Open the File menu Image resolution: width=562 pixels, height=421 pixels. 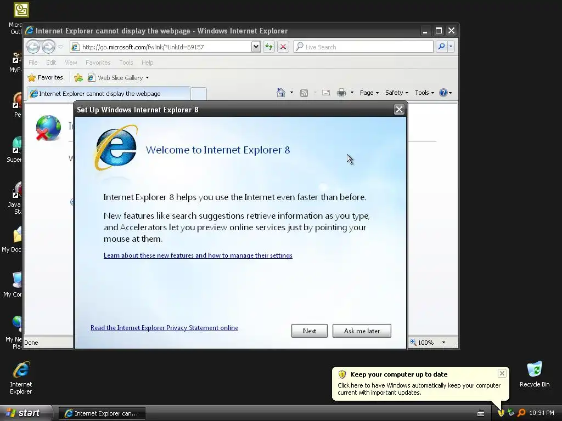[x=33, y=62]
